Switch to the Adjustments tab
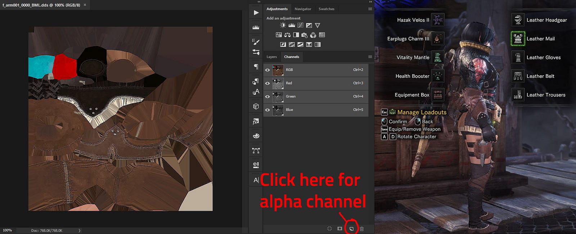Viewport: 576px width, 234px height. click(277, 9)
